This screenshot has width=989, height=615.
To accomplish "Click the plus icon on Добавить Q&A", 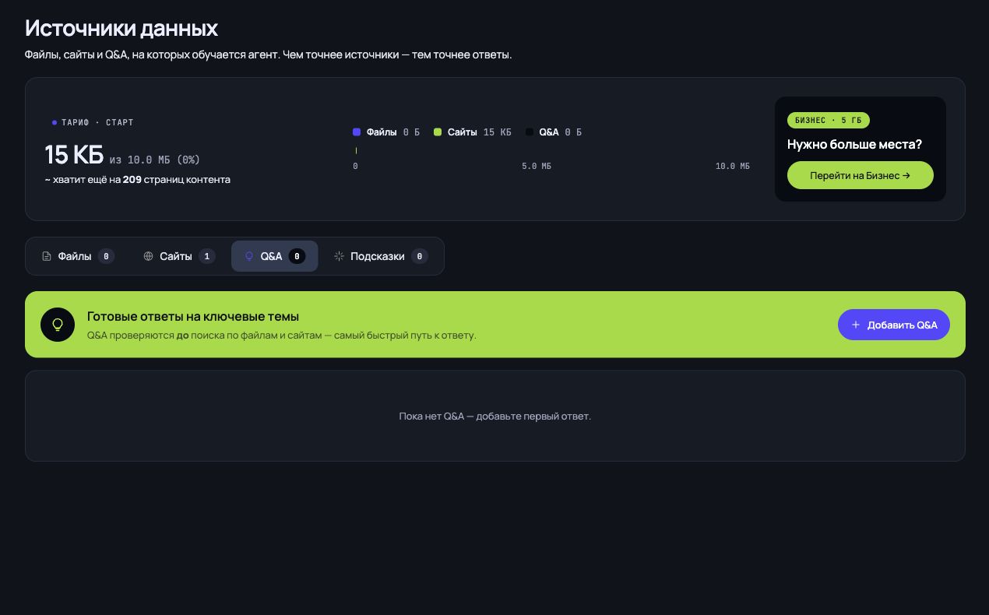I will [856, 325].
